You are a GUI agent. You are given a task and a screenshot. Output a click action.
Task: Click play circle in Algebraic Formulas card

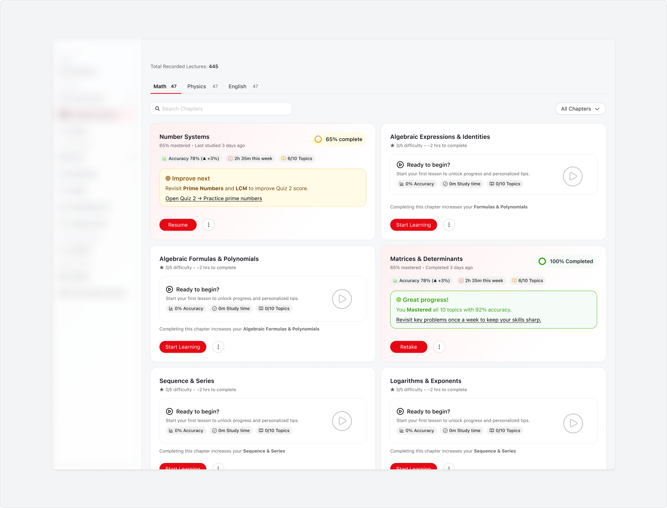tap(342, 299)
